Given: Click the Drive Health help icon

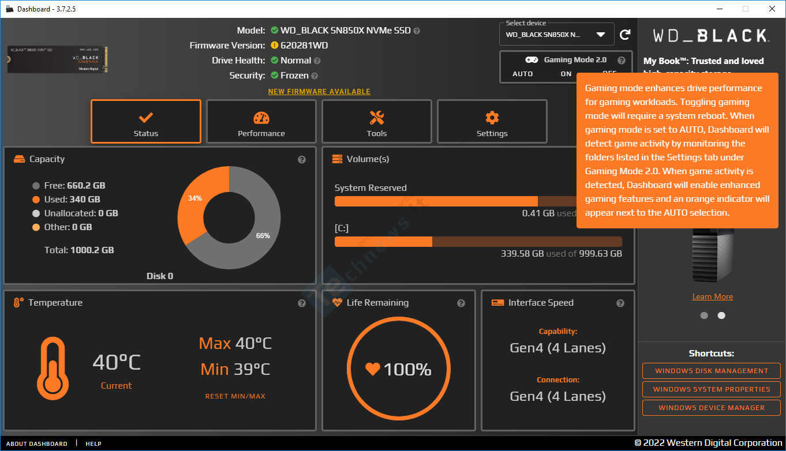Looking at the screenshot, I should click(x=317, y=61).
